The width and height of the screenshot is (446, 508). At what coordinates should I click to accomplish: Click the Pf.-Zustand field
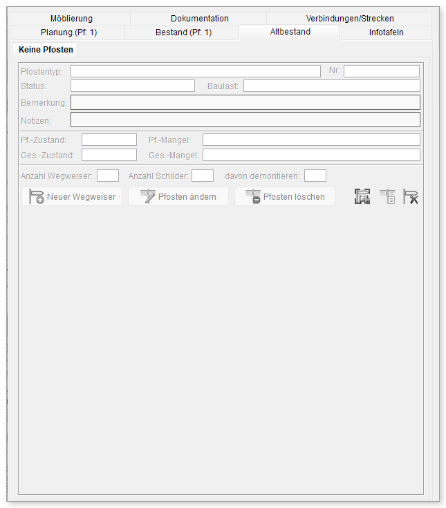point(109,140)
